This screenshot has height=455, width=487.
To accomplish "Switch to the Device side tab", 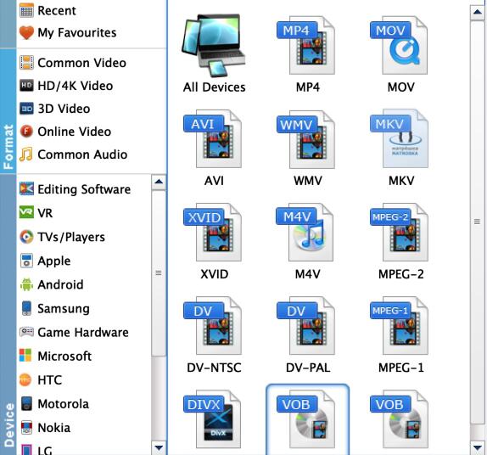I will tap(8, 315).
